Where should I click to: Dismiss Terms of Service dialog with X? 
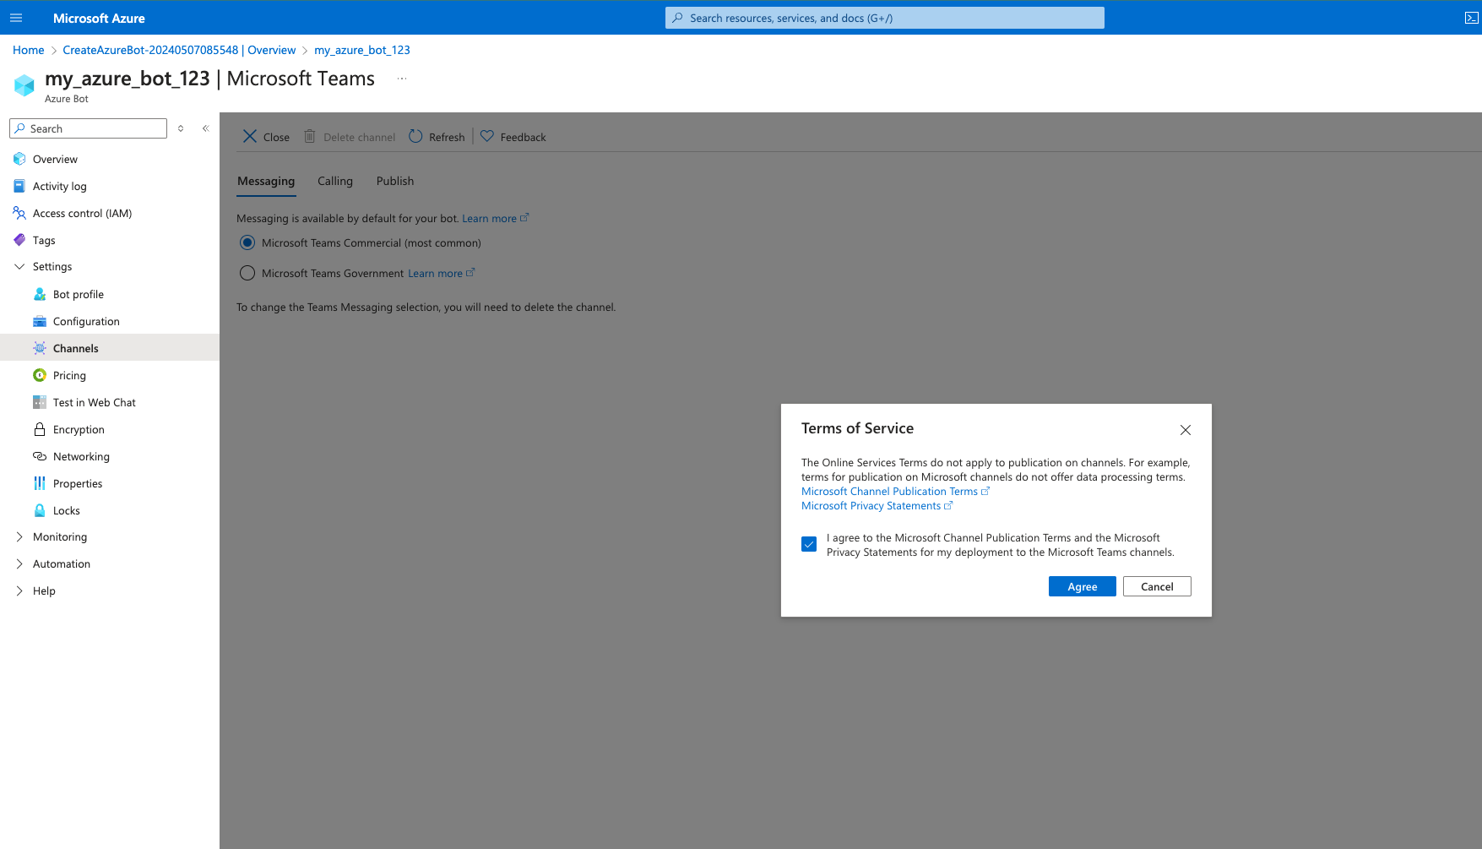(x=1186, y=430)
